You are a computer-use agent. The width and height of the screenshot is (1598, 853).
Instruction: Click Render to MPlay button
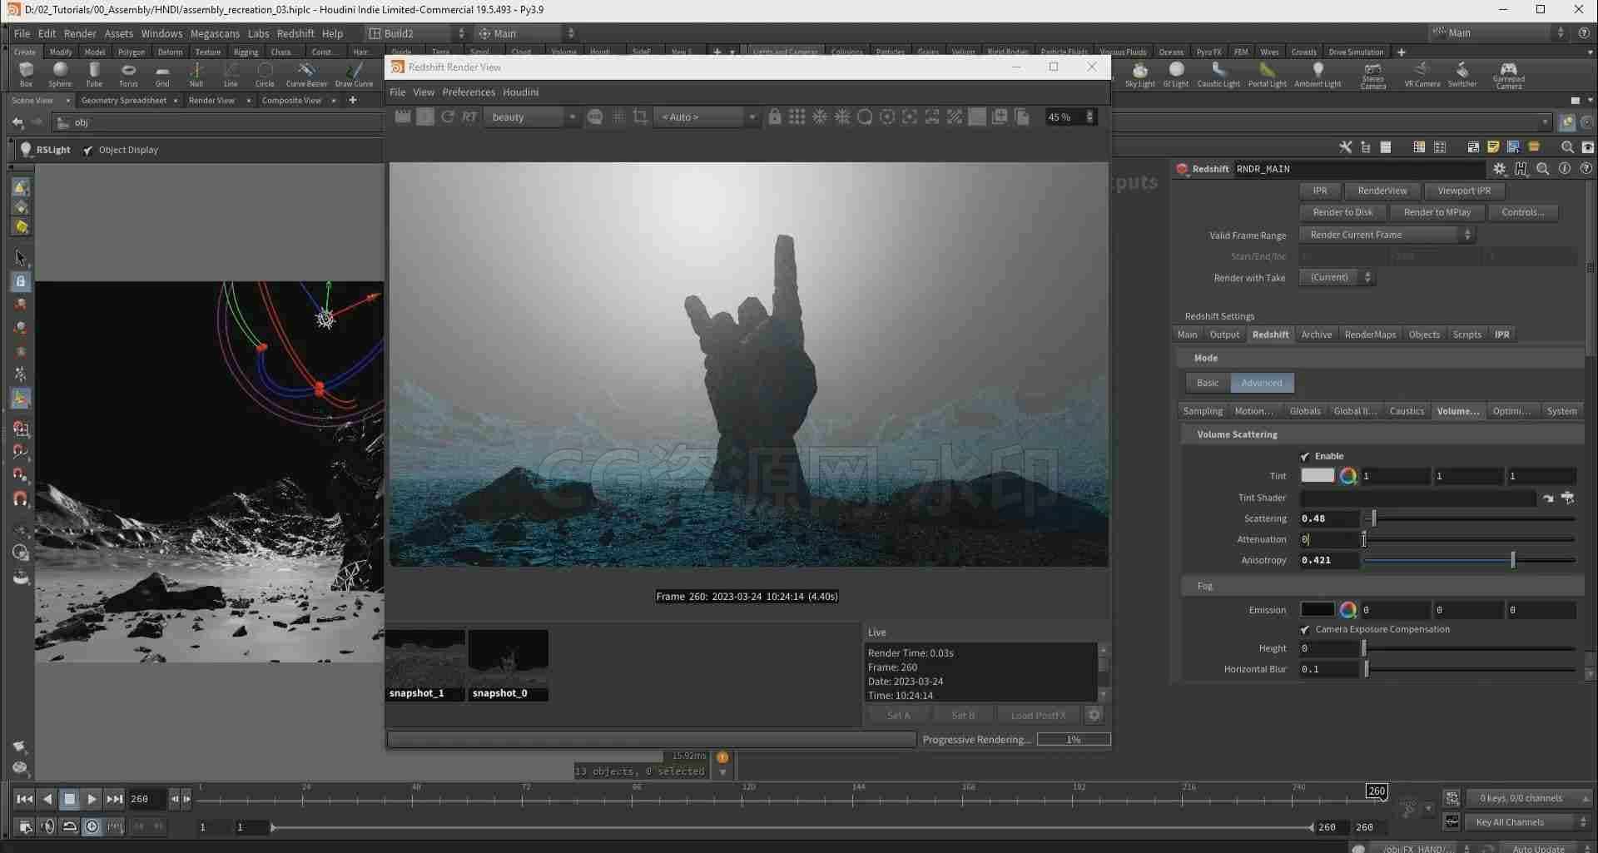coord(1437,212)
